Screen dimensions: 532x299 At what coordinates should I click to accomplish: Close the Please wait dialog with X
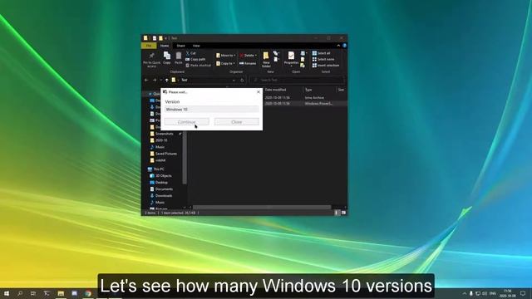click(x=259, y=92)
